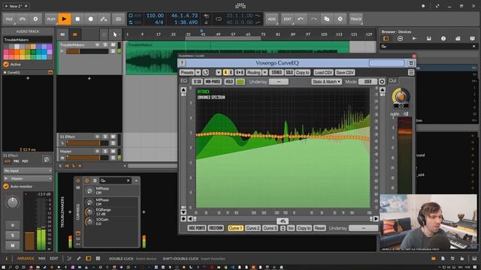Click the Inv button to invert curve
Viewport: 481px width, 270px height.
[291, 228]
